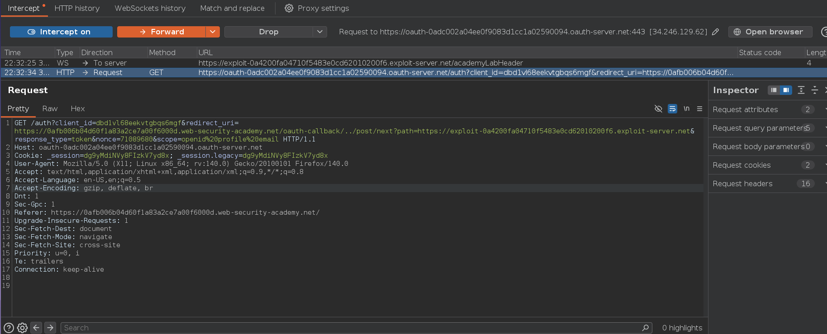The image size is (827, 334).
Task: Go to next search match arrow
Action: coord(50,328)
